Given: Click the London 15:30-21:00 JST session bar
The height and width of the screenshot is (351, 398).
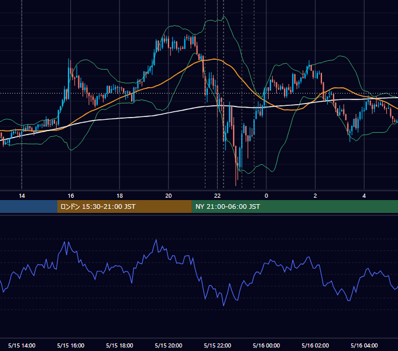Looking at the screenshot, I should [x=124, y=207].
